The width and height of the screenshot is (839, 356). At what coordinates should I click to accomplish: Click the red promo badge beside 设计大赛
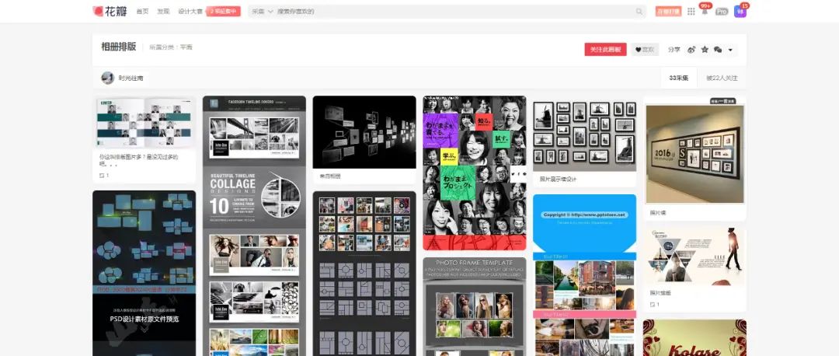(x=223, y=11)
